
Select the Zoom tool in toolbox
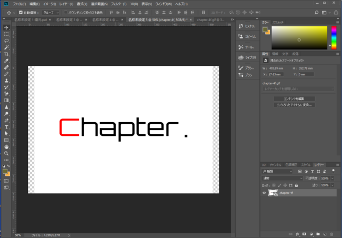[6, 154]
